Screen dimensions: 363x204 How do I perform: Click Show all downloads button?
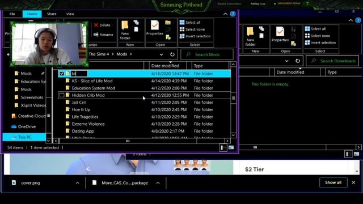coord(333,182)
